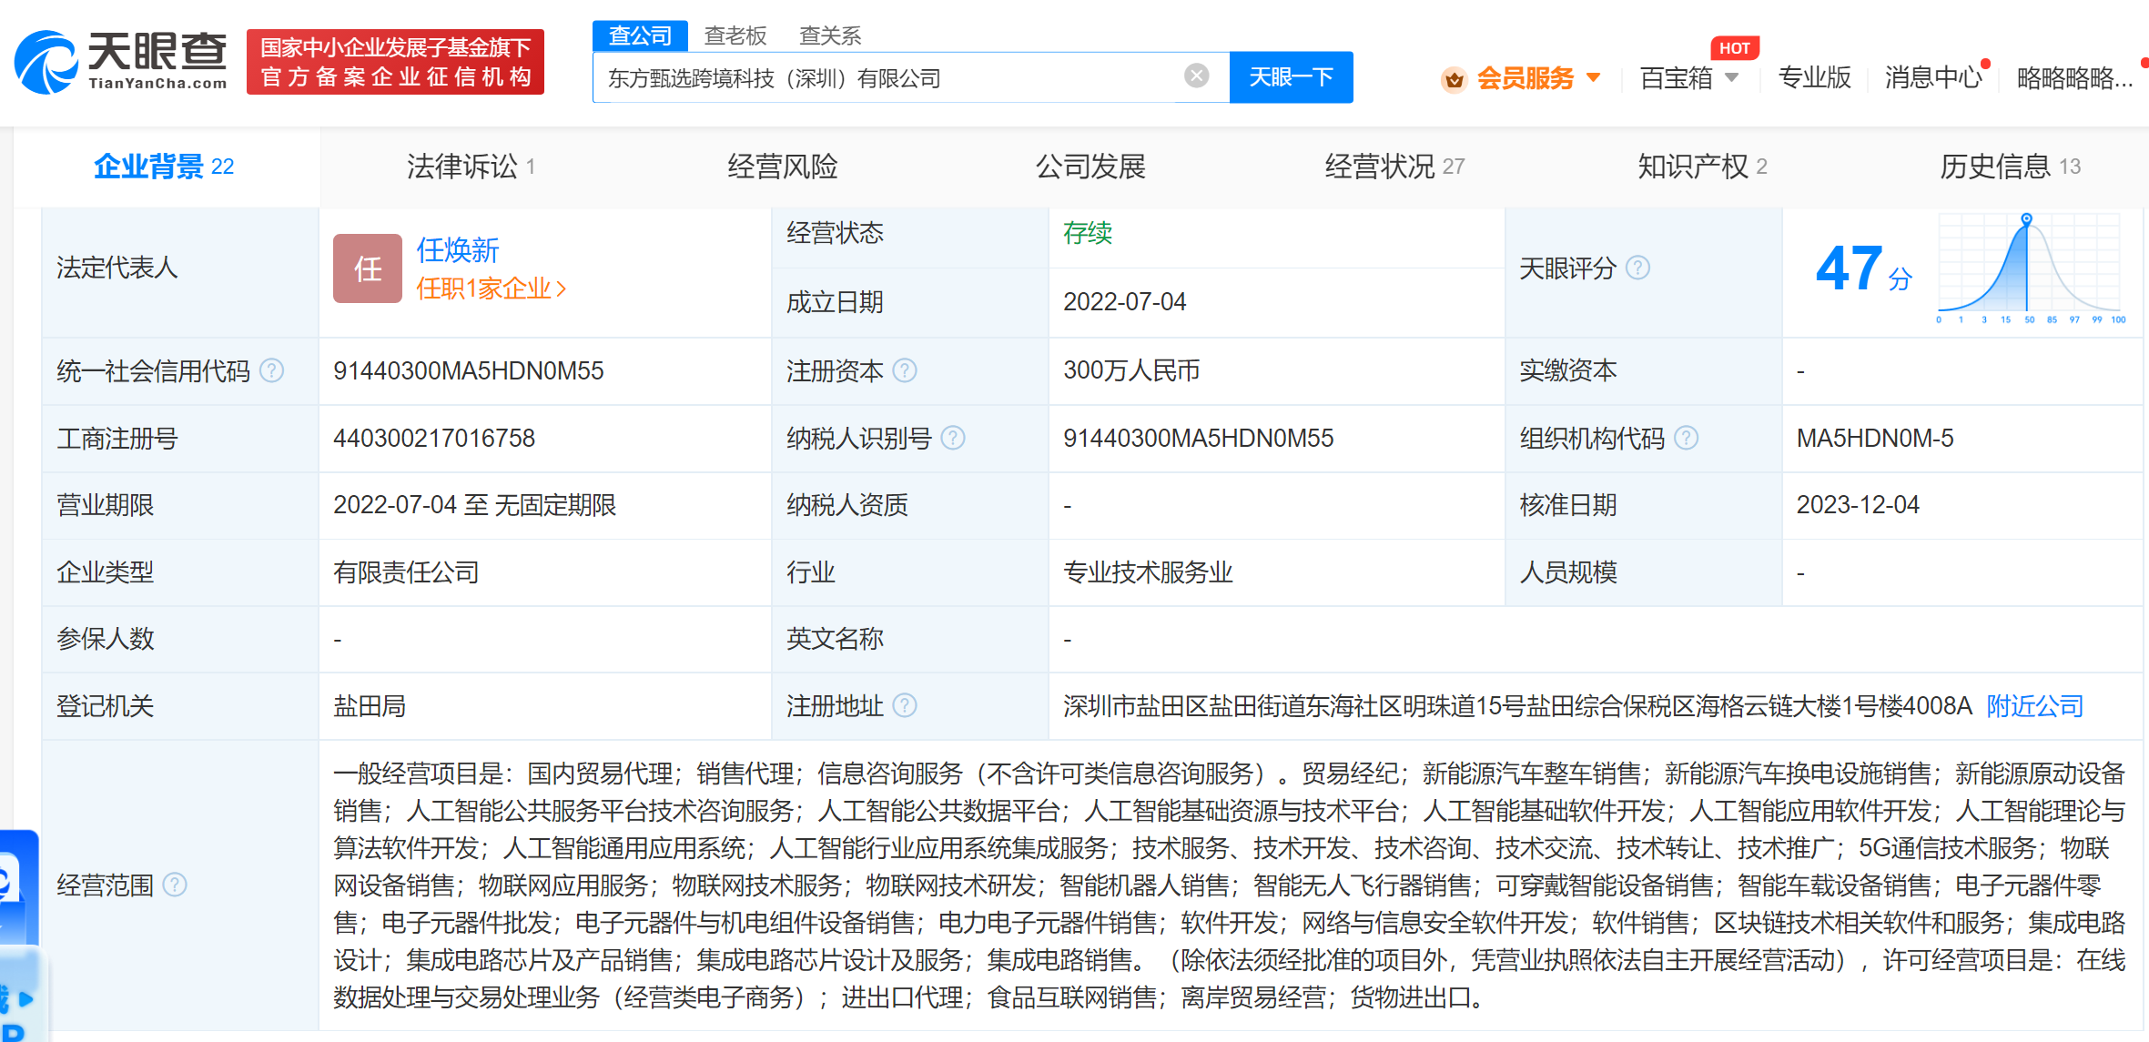Click the 任 avatar of legal representative

[367, 268]
